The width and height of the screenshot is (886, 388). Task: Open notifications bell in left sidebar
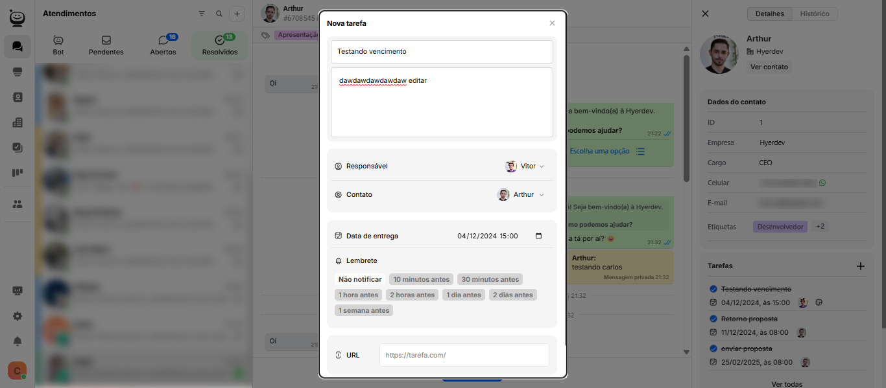(x=18, y=341)
